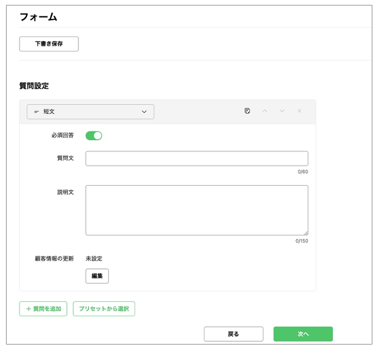Click the 0/150 character counter
Screen dimensions: 380x350
coord(302,241)
